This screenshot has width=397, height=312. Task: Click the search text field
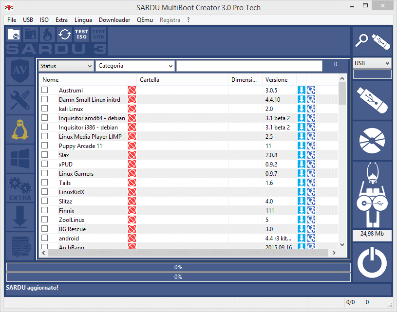click(x=249, y=66)
